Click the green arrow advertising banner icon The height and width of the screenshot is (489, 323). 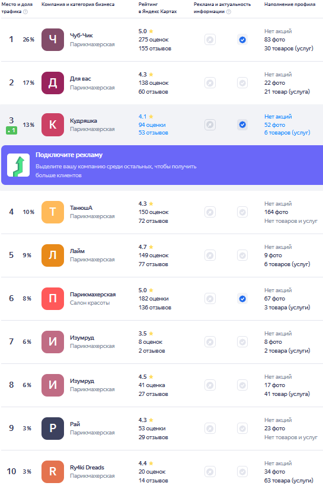click(x=18, y=165)
